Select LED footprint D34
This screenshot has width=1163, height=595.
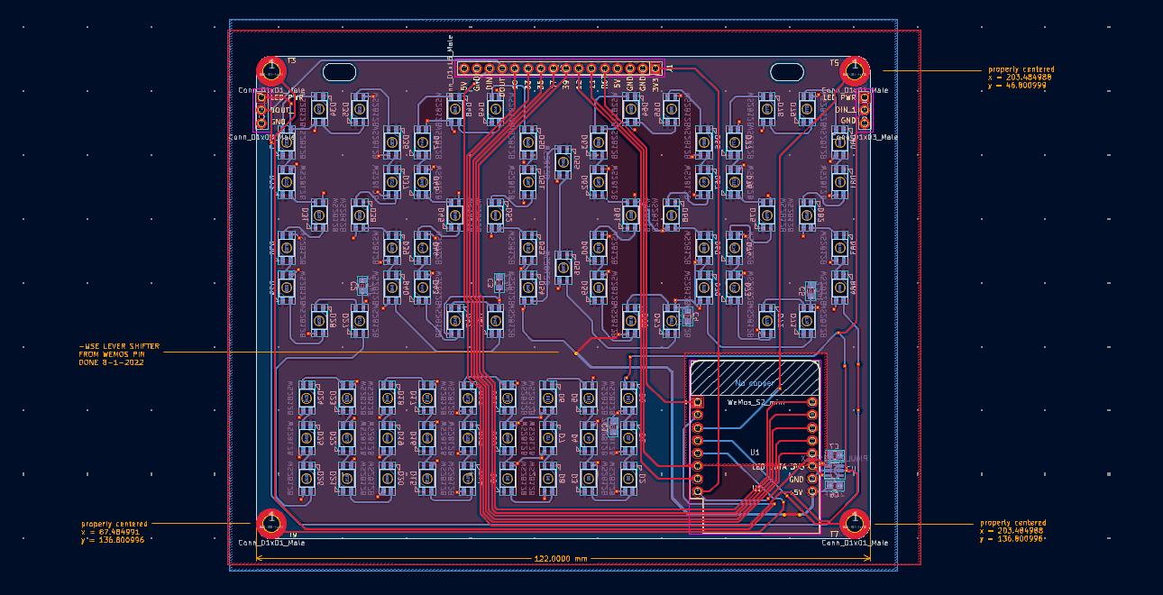319,109
